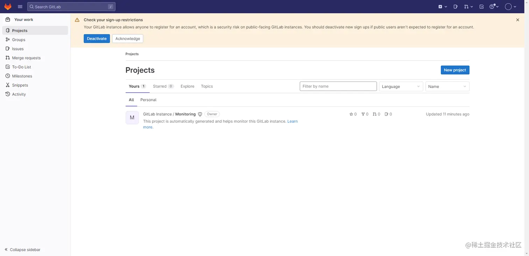Switch to the Explore tab

188,86
